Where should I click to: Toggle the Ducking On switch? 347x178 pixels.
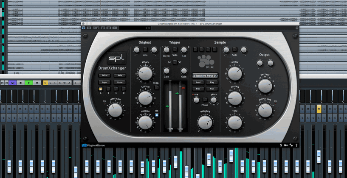click(x=157, y=115)
